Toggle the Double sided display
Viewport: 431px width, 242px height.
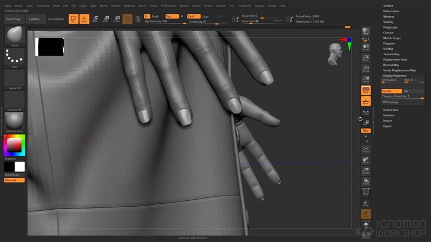tap(392, 91)
